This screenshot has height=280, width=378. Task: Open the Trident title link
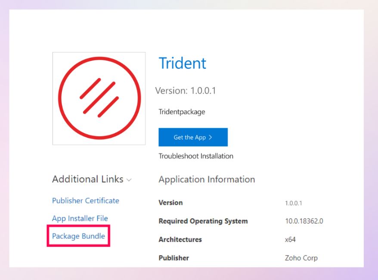point(182,63)
